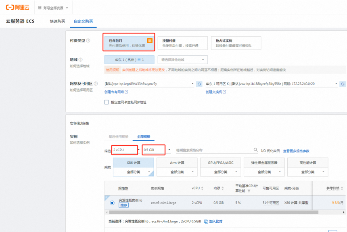Switch to 最近使用规格 tab
The width and height of the screenshot is (347, 232).
pyautogui.click(x=118, y=137)
